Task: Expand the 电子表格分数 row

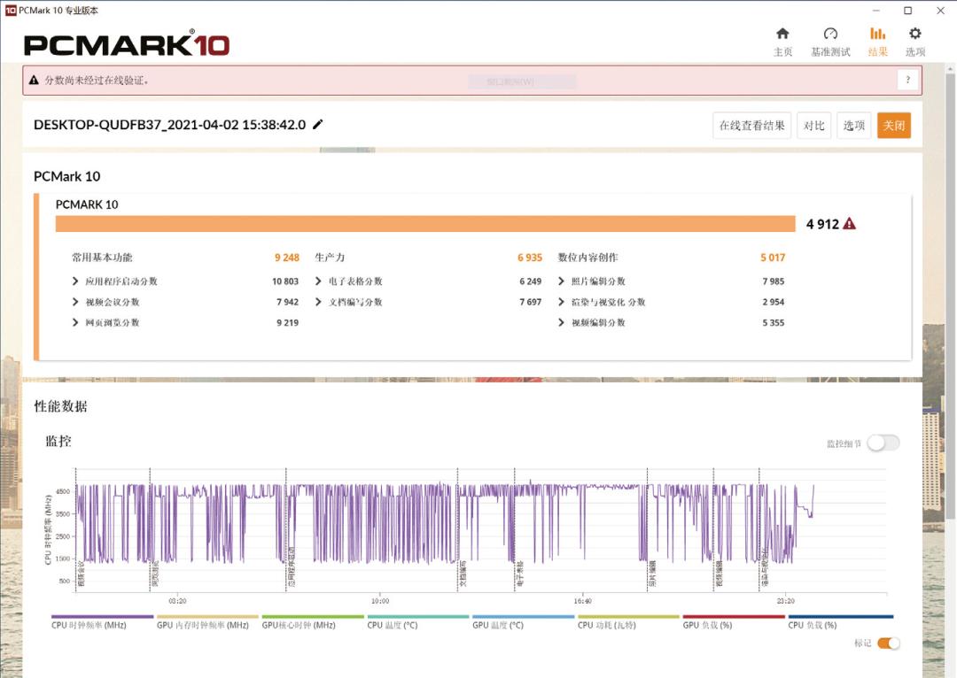Action: tap(319, 281)
